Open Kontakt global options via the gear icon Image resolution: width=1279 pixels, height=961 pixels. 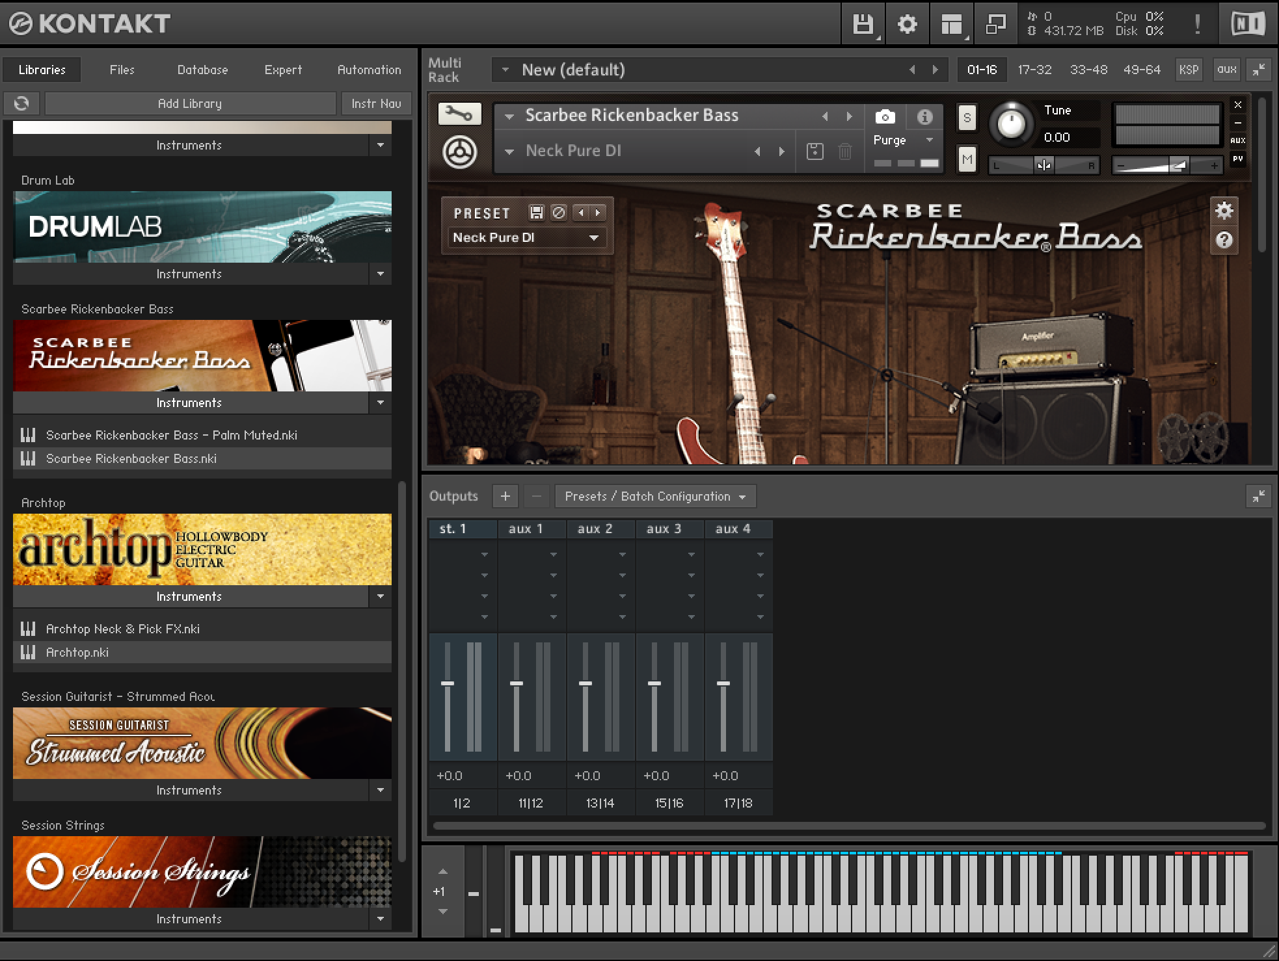pyautogui.click(x=908, y=23)
